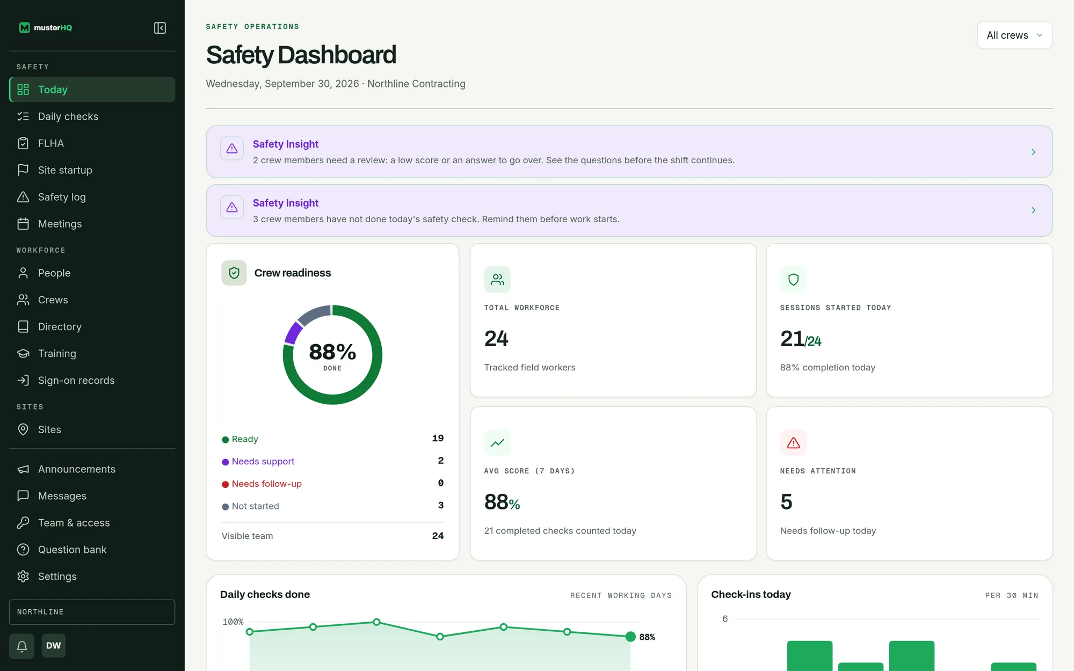
Task: Click the 88% endpoint on checks chart
Action: 630,637
